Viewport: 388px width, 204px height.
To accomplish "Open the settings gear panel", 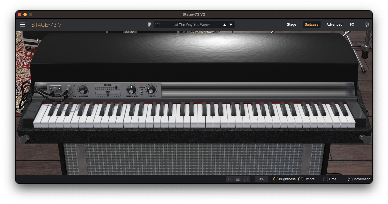I will pos(367,25).
